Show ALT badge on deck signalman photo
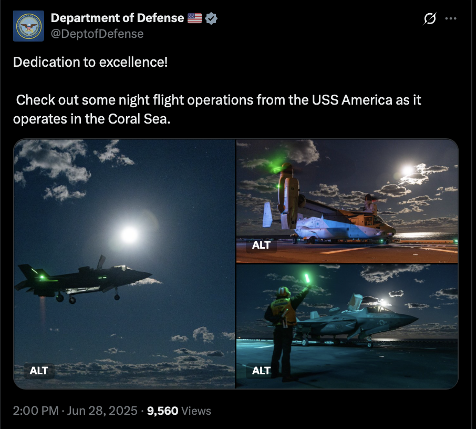The width and height of the screenshot is (476, 429). tap(261, 371)
